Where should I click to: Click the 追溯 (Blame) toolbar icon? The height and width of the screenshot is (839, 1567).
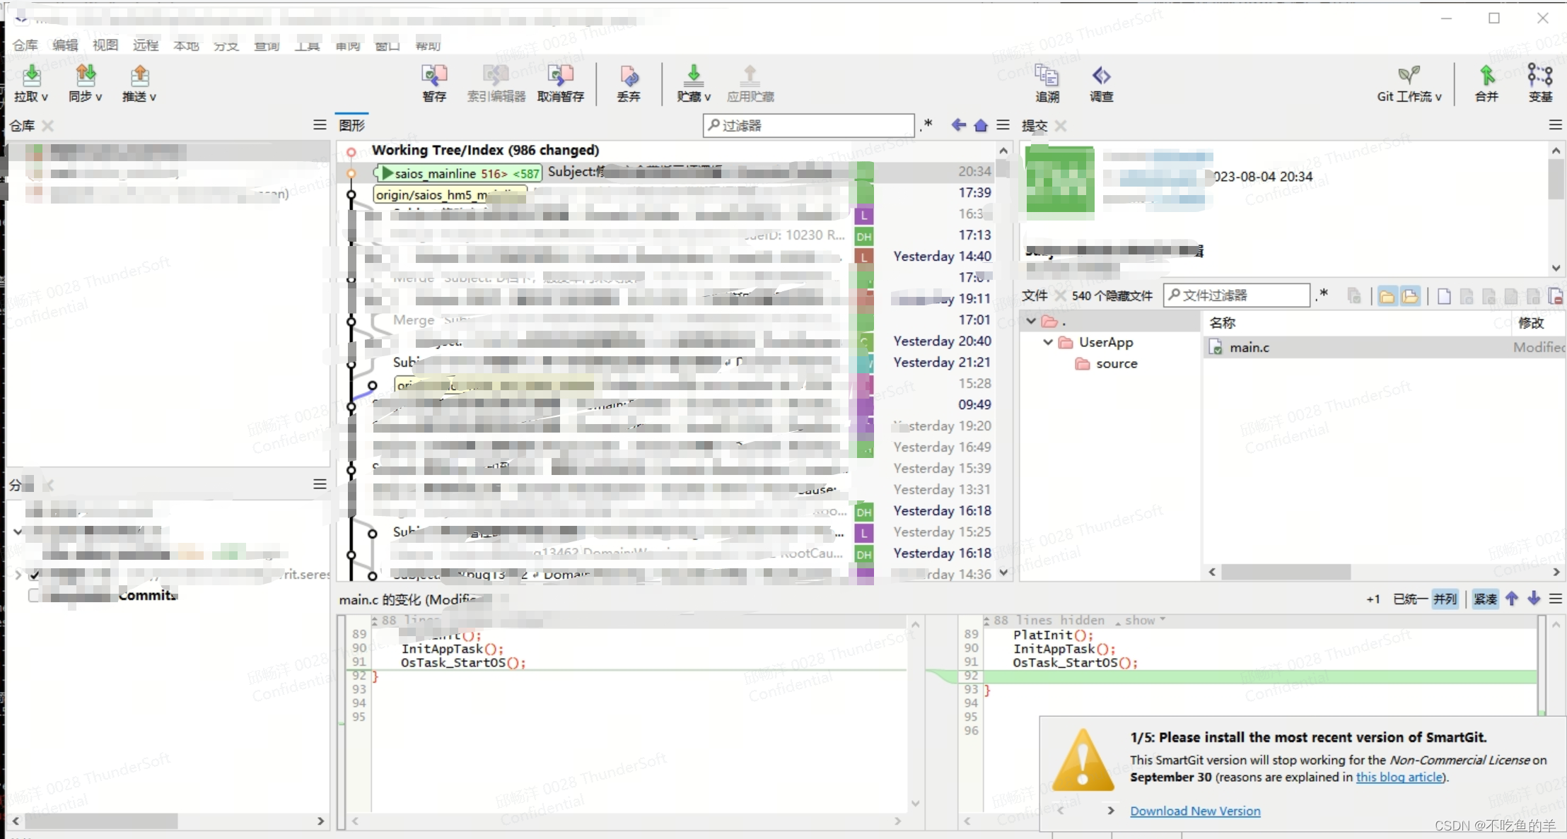pos(1047,82)
